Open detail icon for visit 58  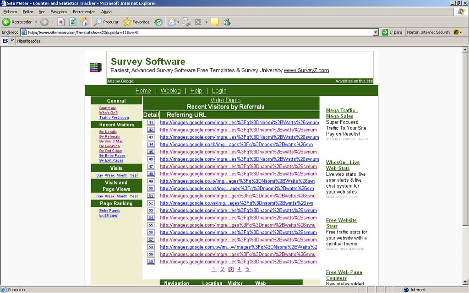point(151,247)
